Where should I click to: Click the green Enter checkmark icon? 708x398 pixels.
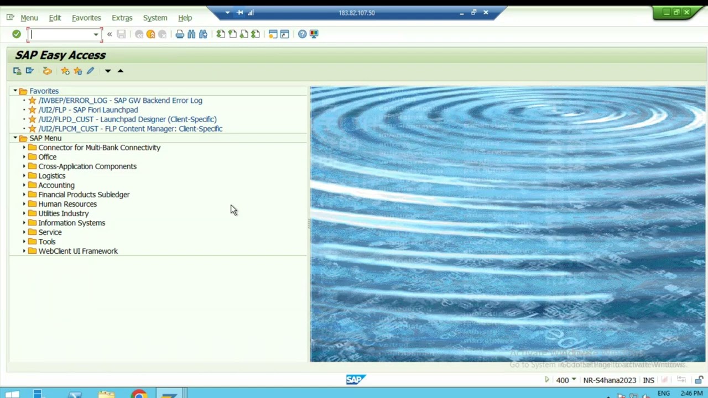[x=17, y=34]
